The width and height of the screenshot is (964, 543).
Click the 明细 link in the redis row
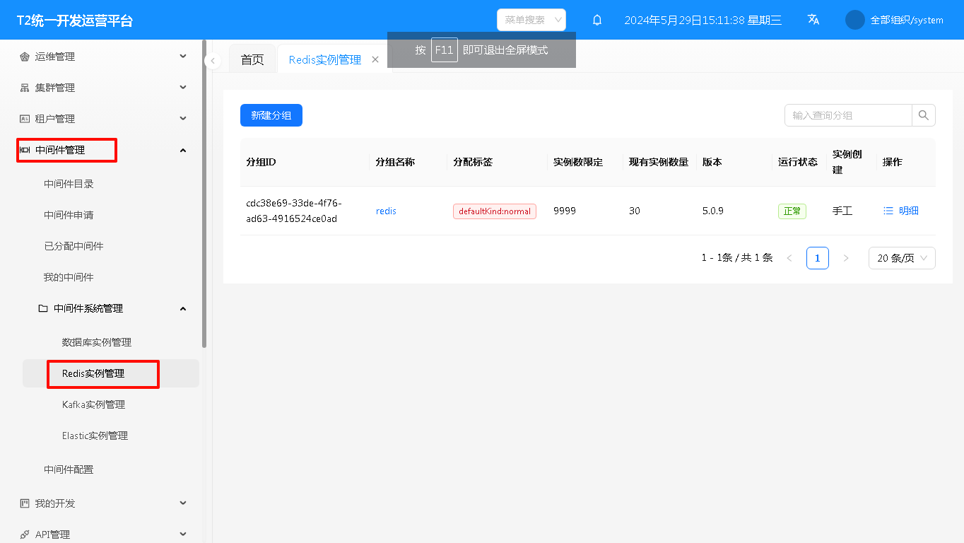pos(909,211)
